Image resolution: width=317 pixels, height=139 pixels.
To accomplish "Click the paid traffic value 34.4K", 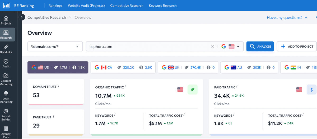I will point(222,96).
